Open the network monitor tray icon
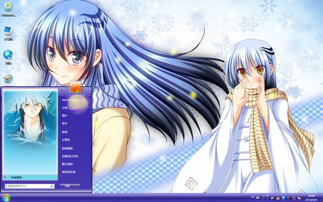Image resolution: width=323 pixels, height=202 pixels. [294, 198]
